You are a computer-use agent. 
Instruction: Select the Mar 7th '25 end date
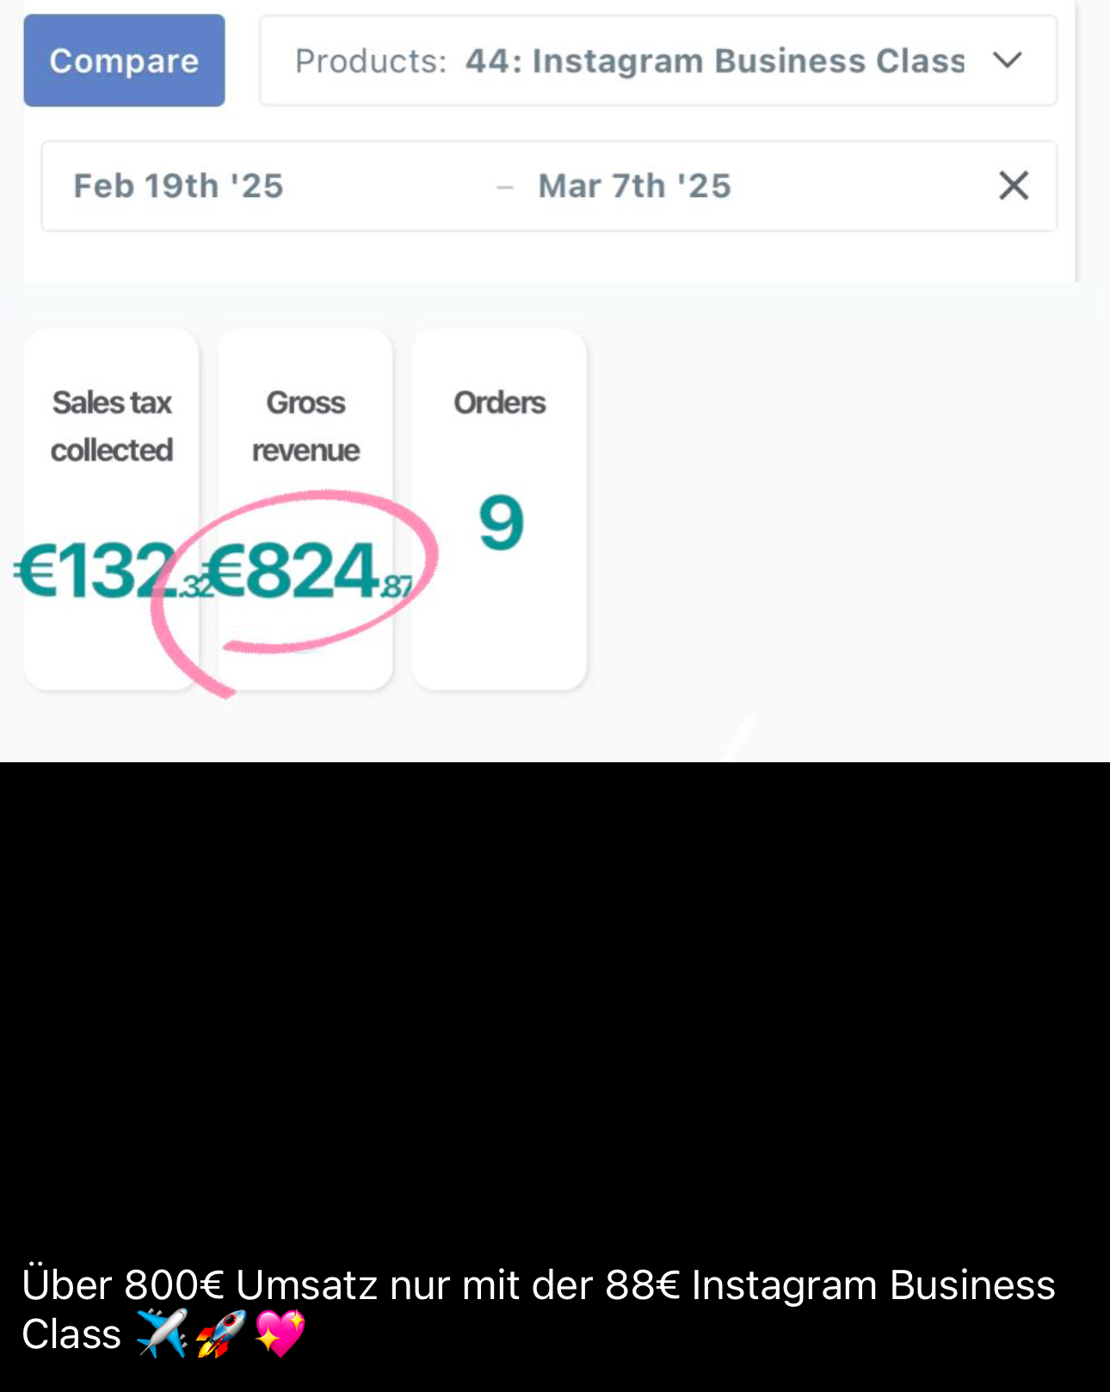click(x=634, y=186)
